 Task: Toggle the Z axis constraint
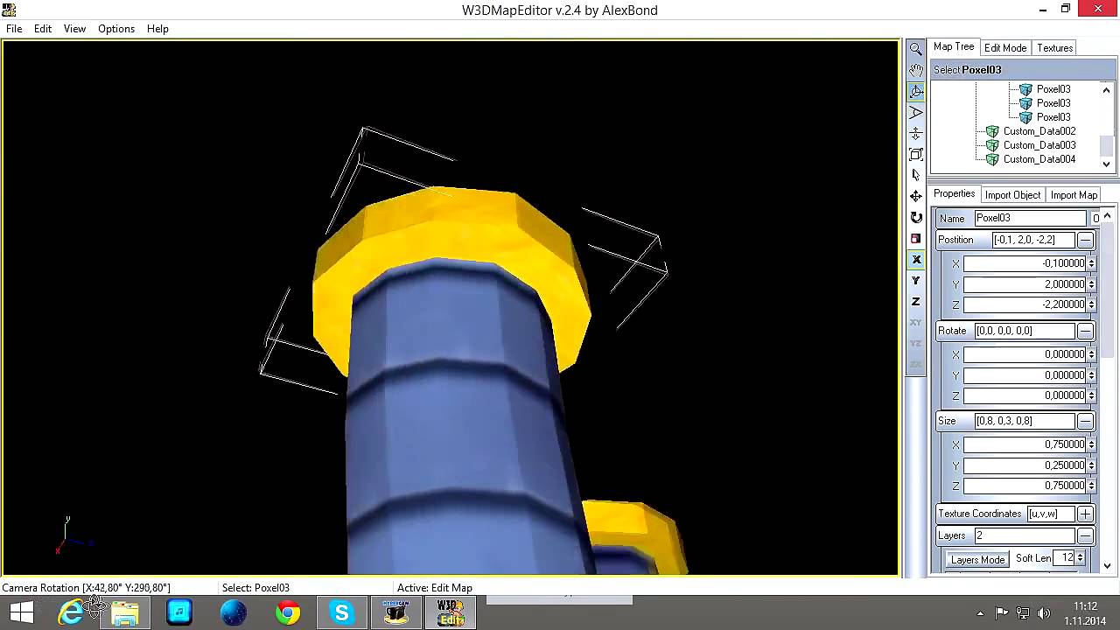[x=916, y=301]
